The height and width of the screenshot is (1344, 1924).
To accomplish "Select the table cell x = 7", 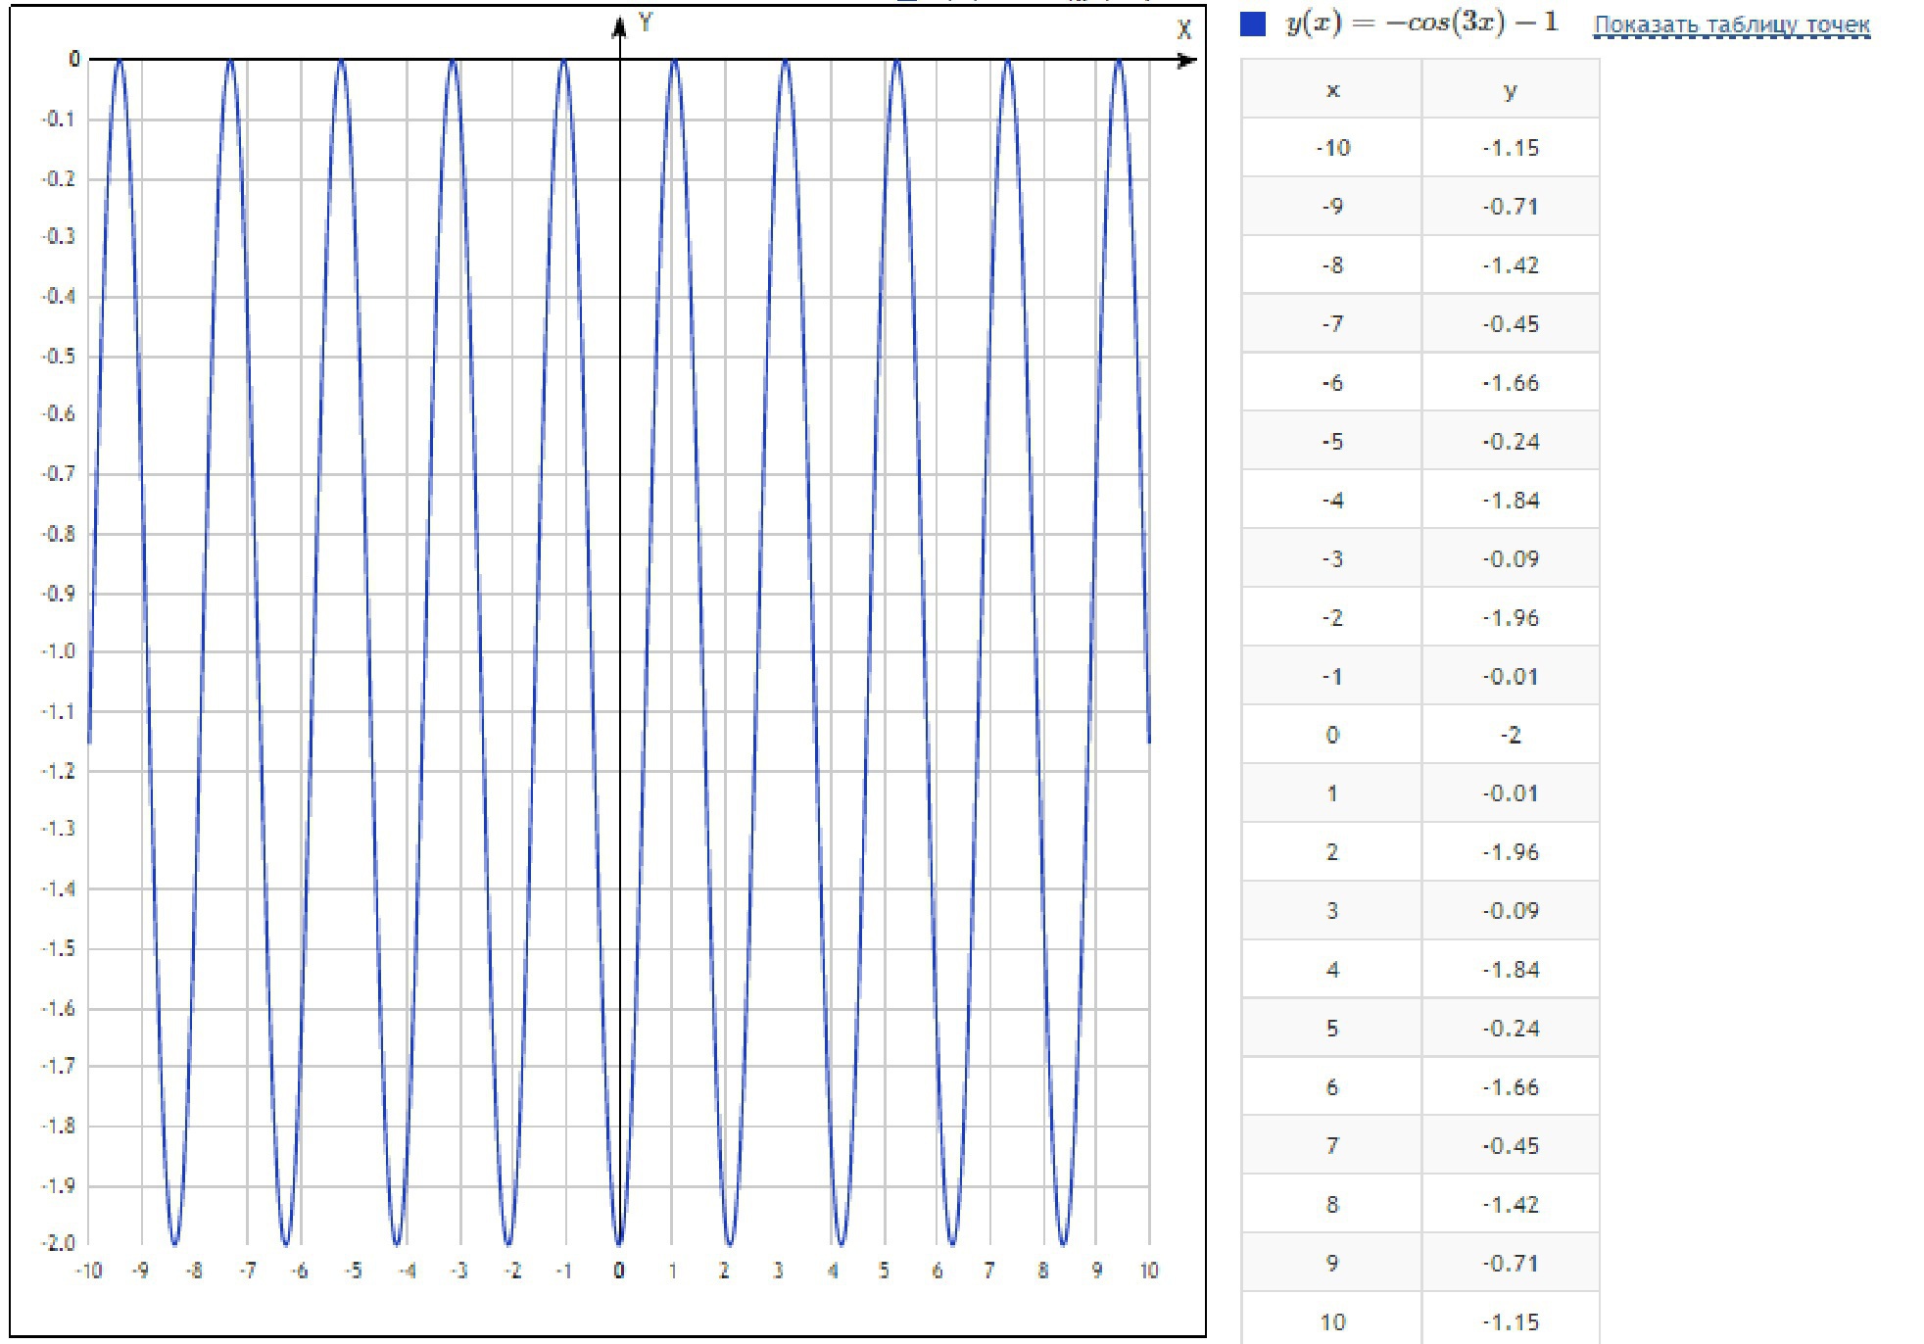I will (1332, 1145).
